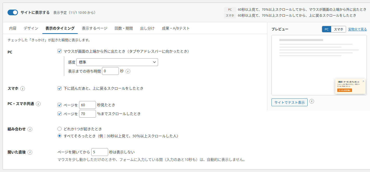Open the 実物大で見る link
This screenshot has height=172, width=370.
pos(358,29)
